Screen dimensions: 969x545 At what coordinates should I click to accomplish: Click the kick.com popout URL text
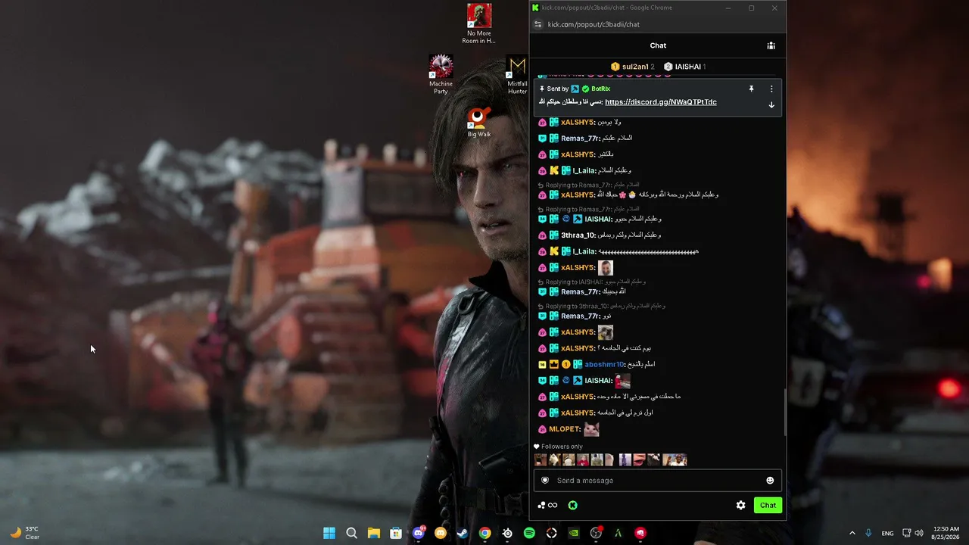[x=594, y=24]
